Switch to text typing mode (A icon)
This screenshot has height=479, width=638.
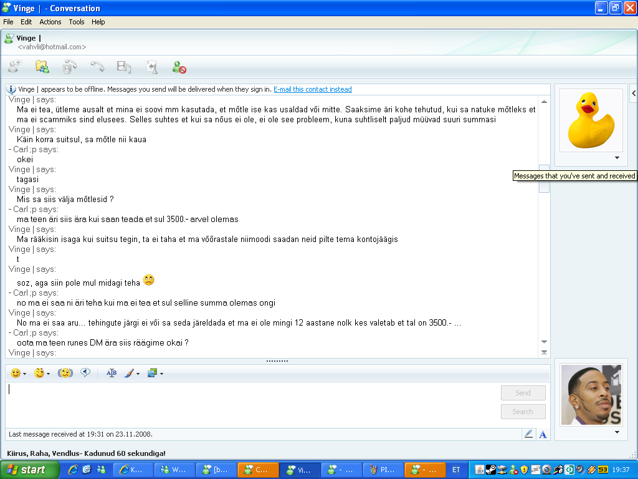click(543, 434)
